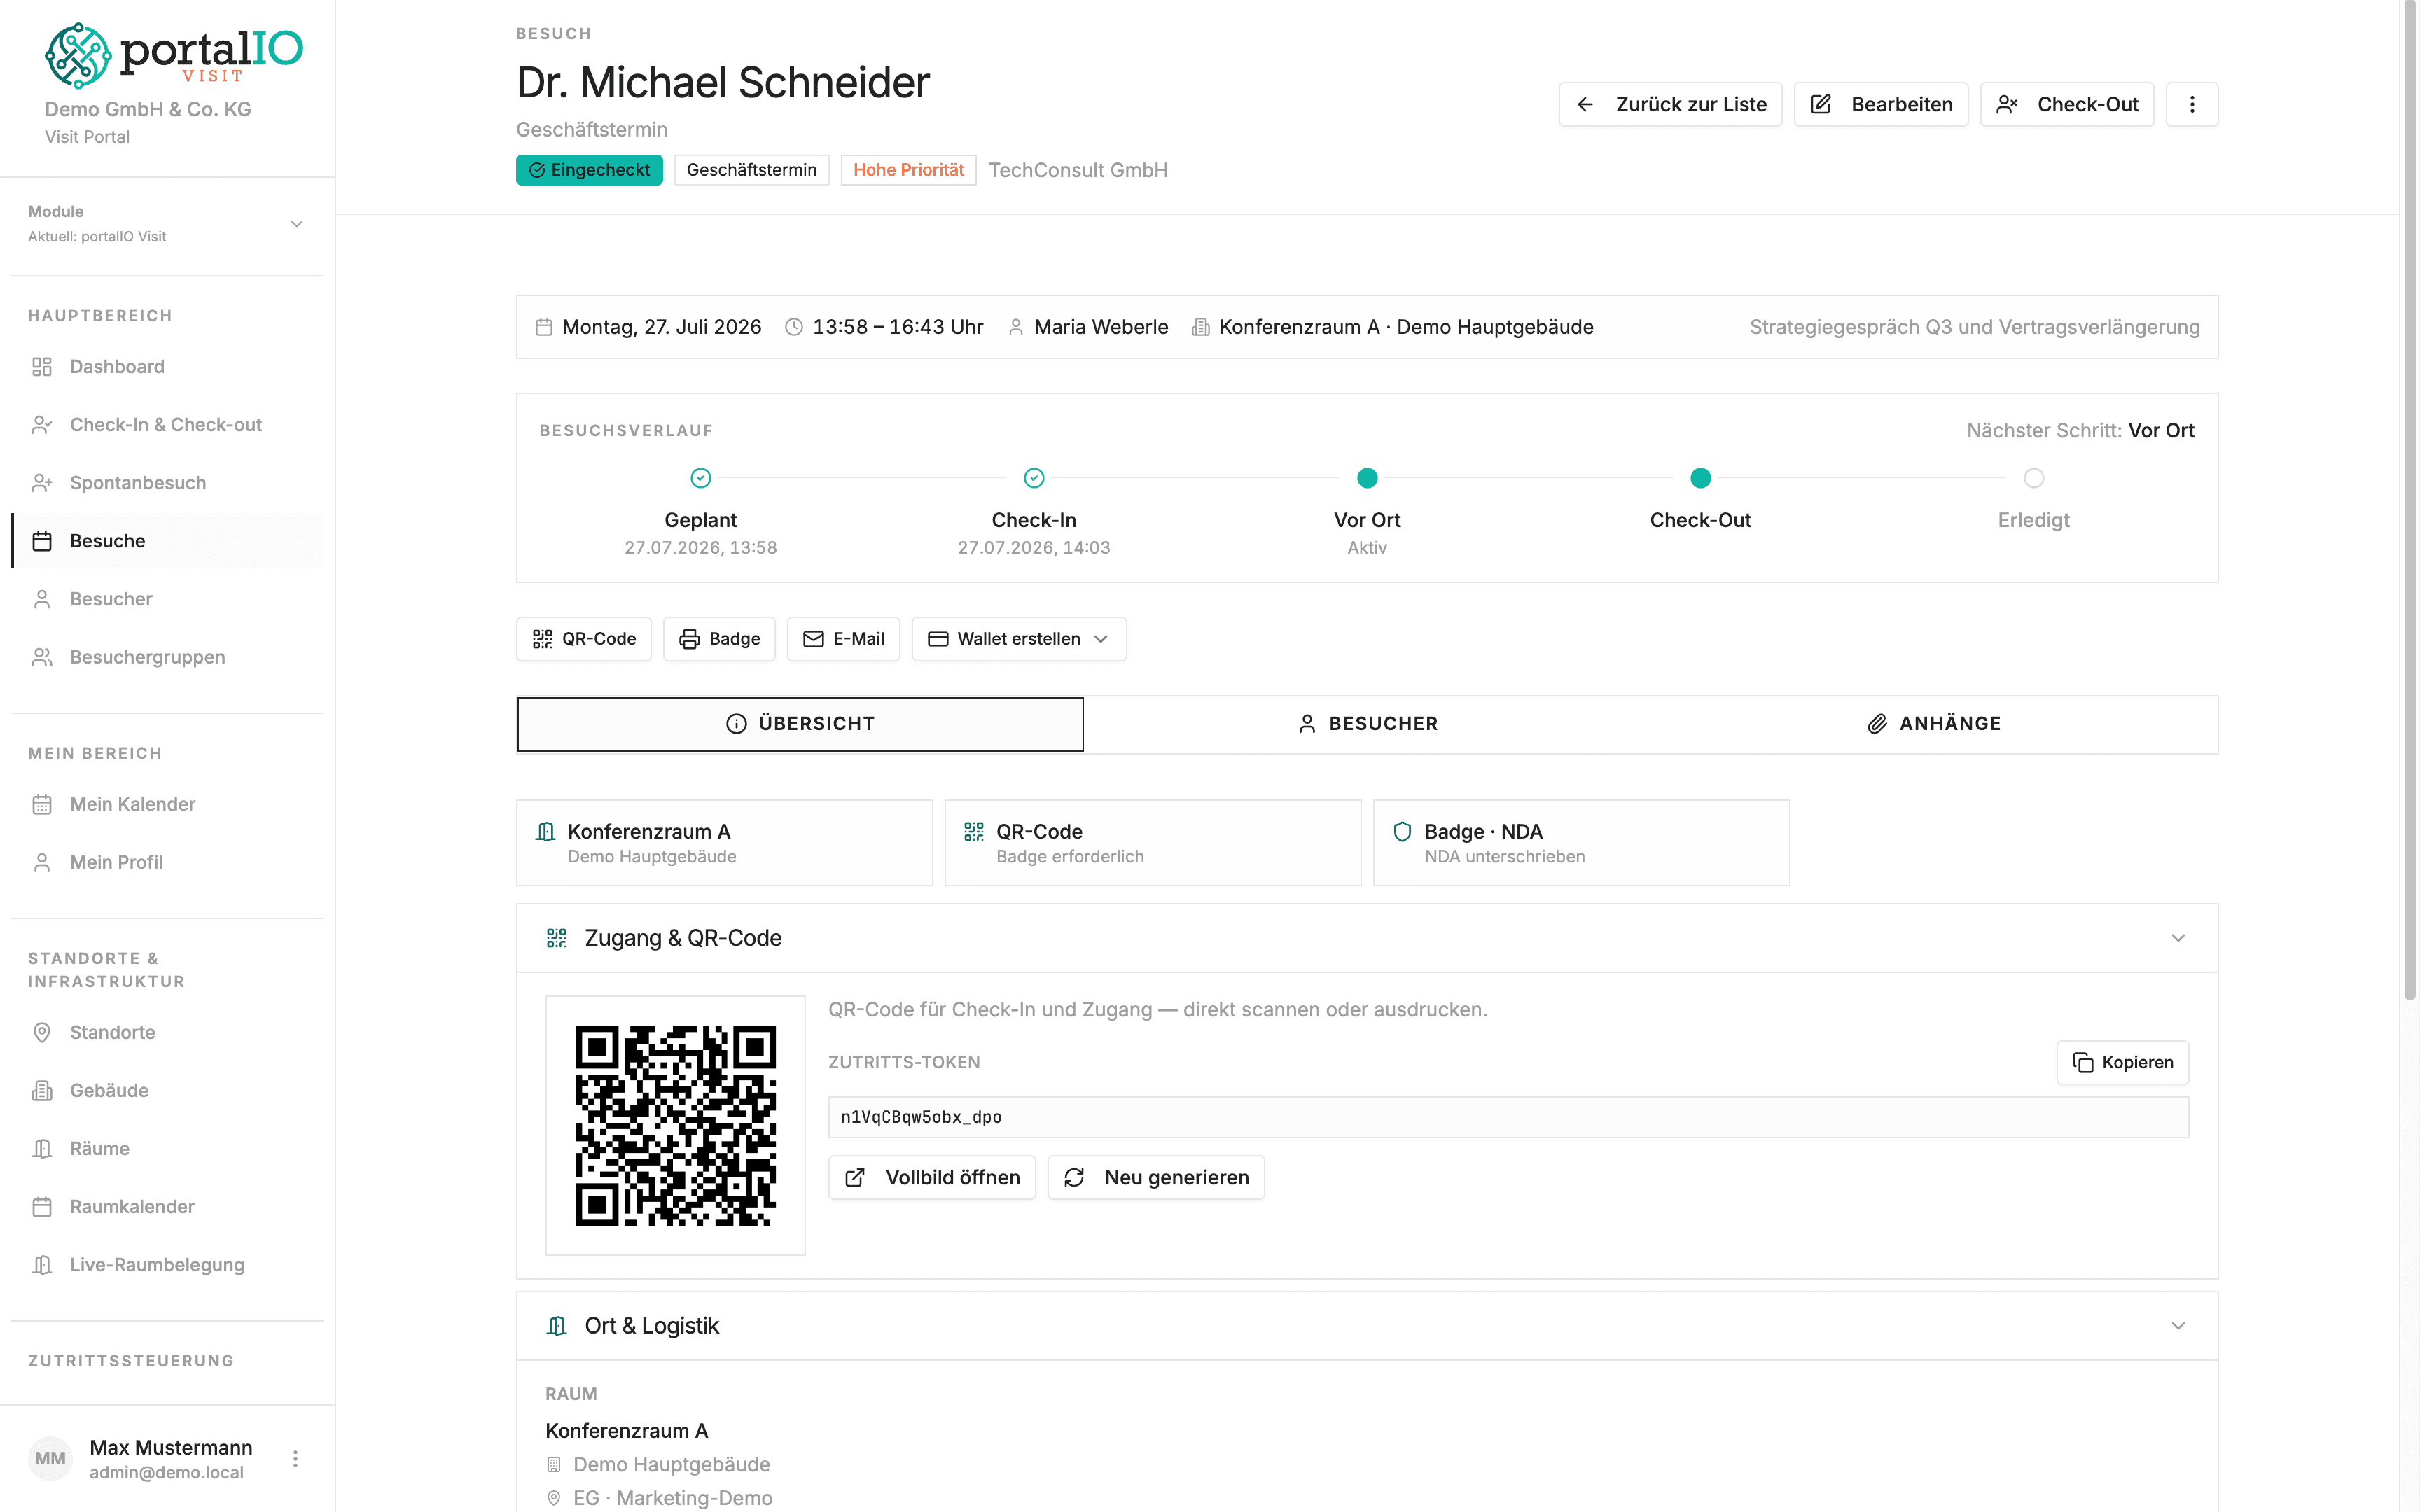Click the Bearbeiten button
Screen dimensions: 2420x1512
coord(1881,104)
